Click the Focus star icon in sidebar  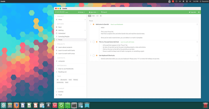tap(57, 40)
